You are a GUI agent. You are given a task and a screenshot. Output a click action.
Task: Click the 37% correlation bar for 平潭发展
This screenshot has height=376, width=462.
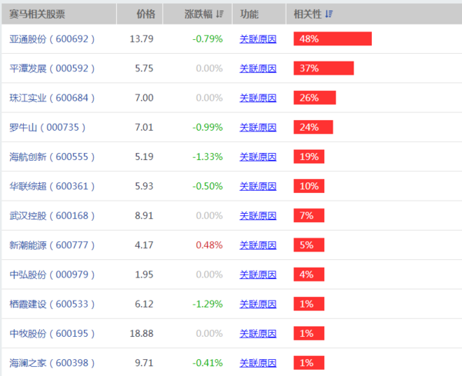(x=323, y=68)
